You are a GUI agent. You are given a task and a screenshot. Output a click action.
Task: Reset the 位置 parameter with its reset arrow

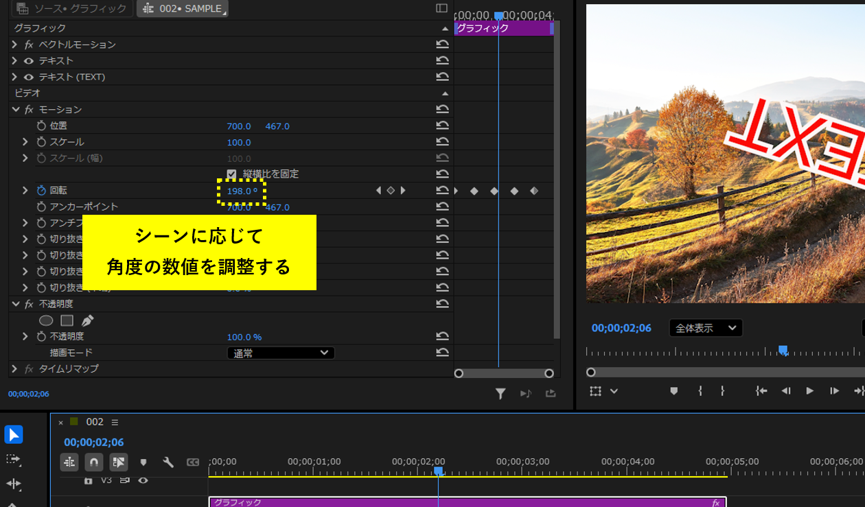[x=443, y=126]
